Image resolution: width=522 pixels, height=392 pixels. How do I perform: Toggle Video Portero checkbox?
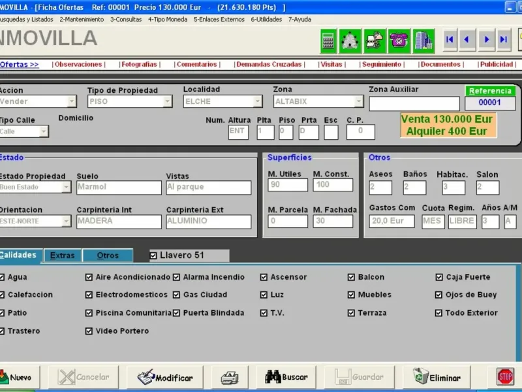[89, 331]
